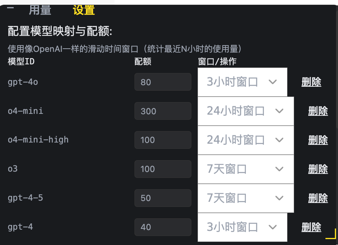Focus the o4-mini-high quota input

click(x=163, y=140)
